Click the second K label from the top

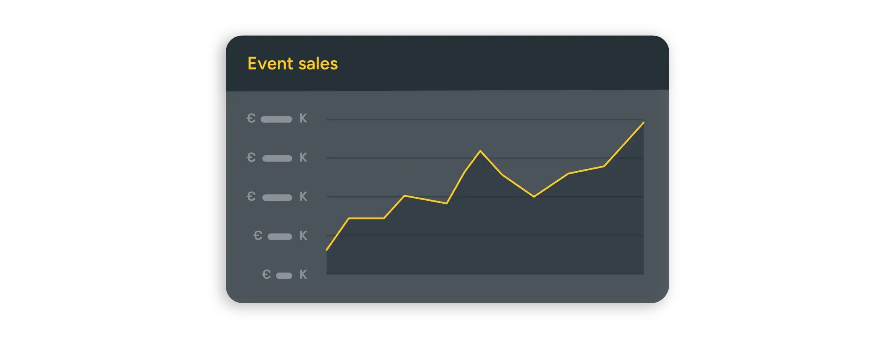tap(303, 157)
